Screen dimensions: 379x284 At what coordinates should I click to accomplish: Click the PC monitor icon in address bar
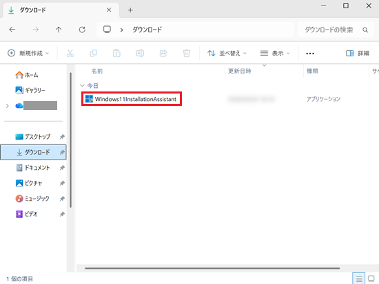click(107, 30)
